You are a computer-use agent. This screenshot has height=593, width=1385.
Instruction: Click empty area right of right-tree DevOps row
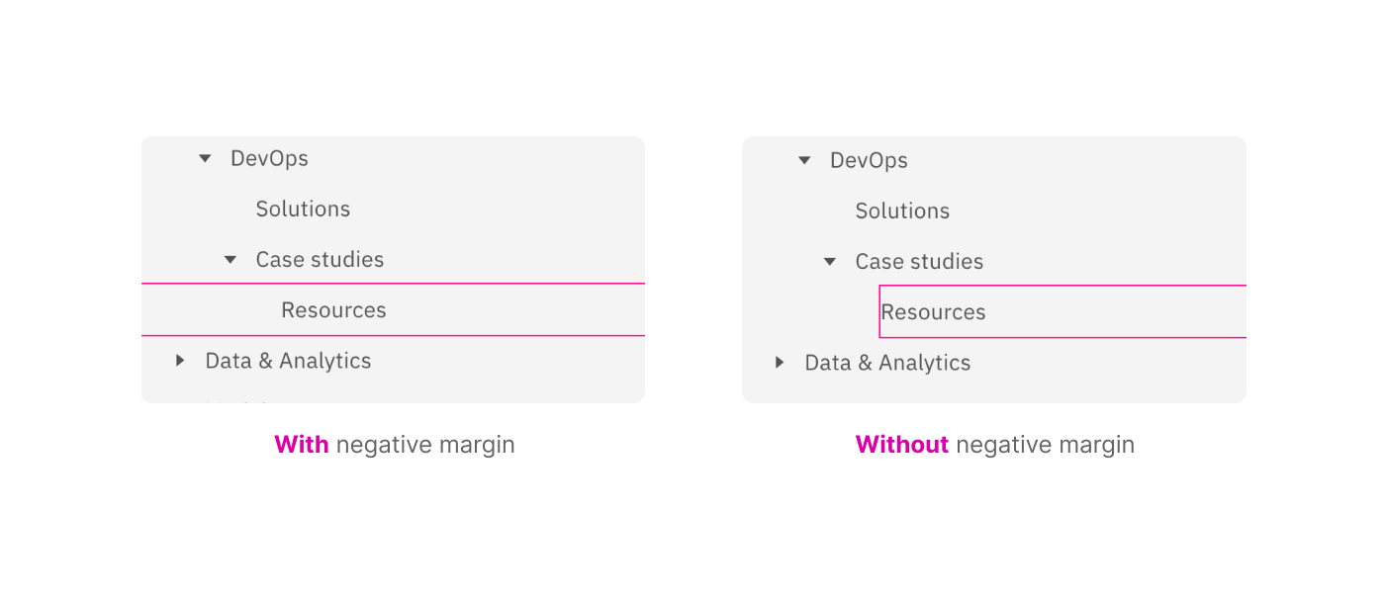click(1088, 160)
